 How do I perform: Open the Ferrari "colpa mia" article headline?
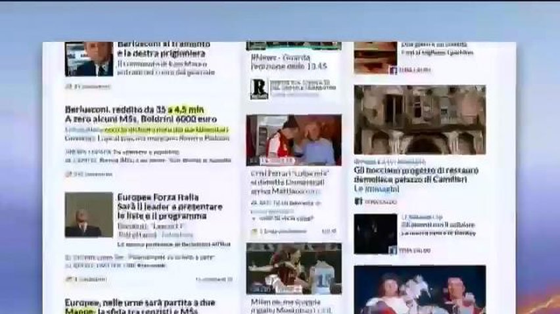289,183
